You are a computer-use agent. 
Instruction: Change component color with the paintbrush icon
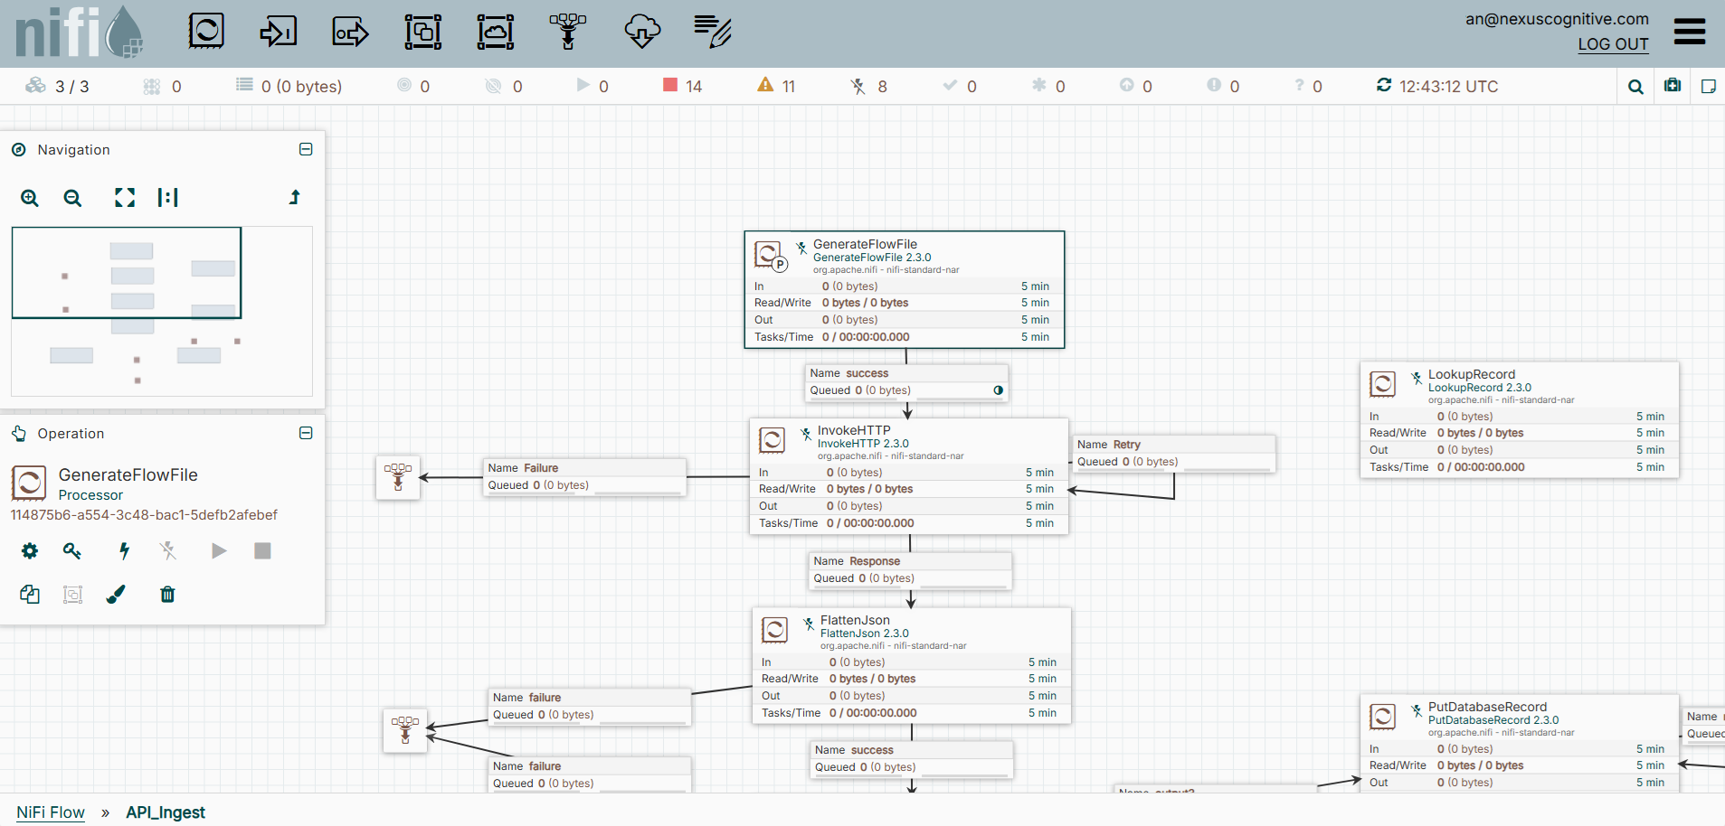tap(116, 595)
